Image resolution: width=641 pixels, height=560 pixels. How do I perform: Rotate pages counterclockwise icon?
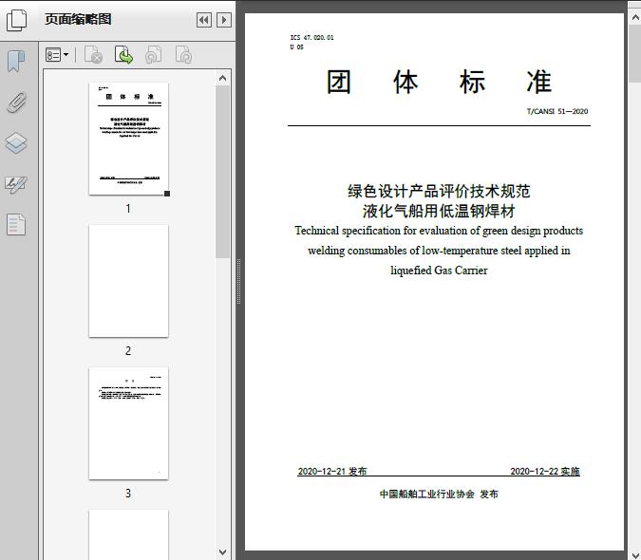tap(153, 55)
